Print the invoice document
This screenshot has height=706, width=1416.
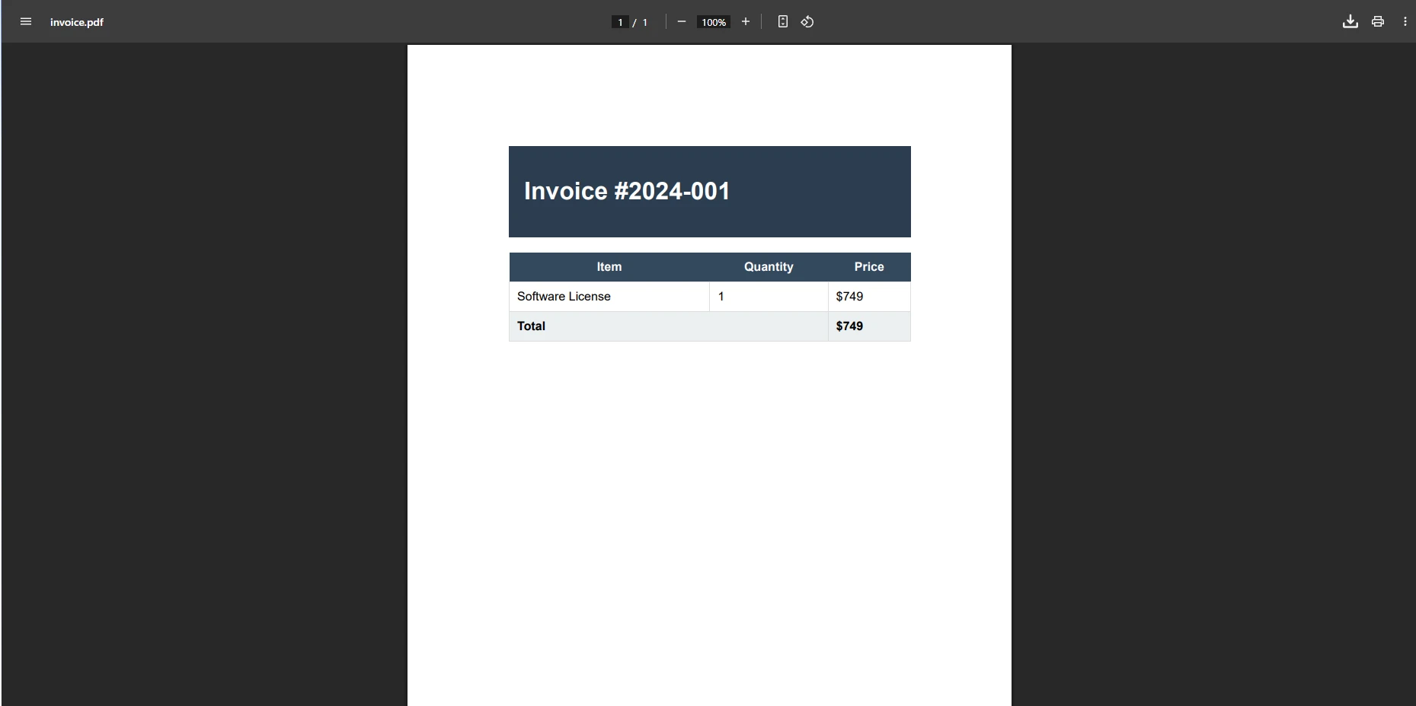point(1377,22)
